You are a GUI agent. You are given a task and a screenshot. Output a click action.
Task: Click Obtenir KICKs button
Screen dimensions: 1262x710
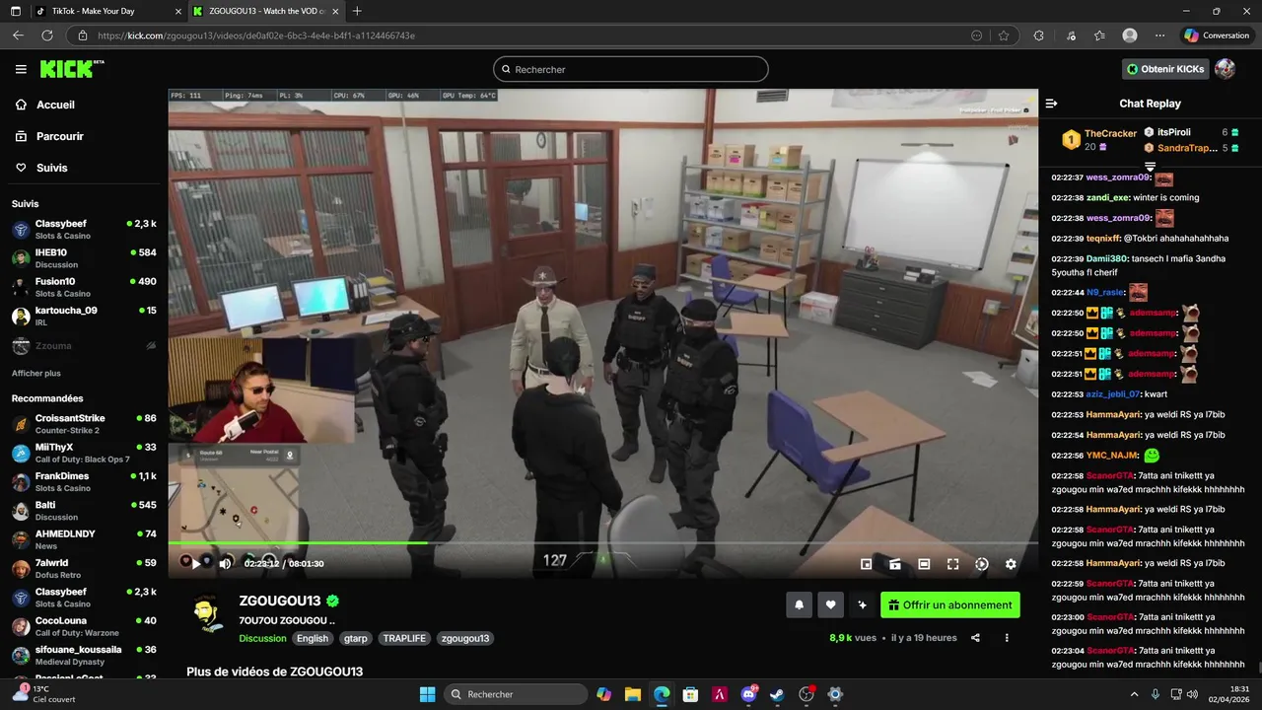tap(1165, 69)
